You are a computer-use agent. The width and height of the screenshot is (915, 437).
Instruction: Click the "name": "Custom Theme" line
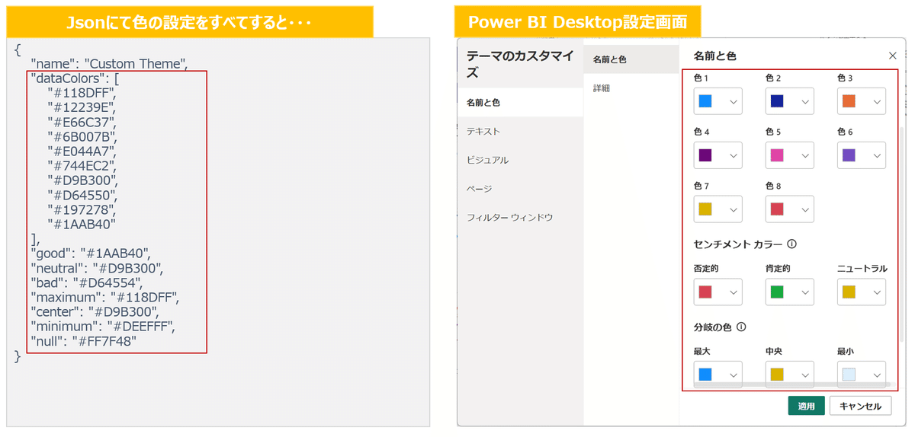(x=109, y=63)
